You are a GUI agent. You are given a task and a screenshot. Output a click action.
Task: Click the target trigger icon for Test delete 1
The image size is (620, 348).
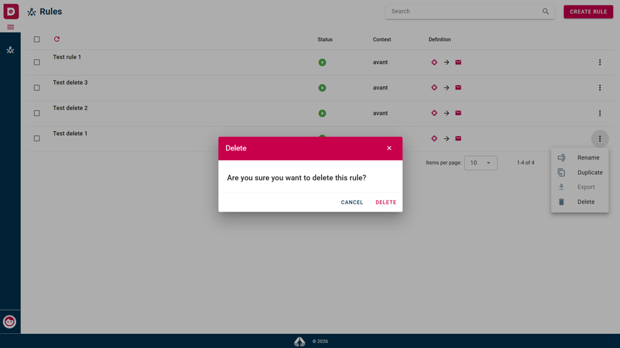pos(434,139)
